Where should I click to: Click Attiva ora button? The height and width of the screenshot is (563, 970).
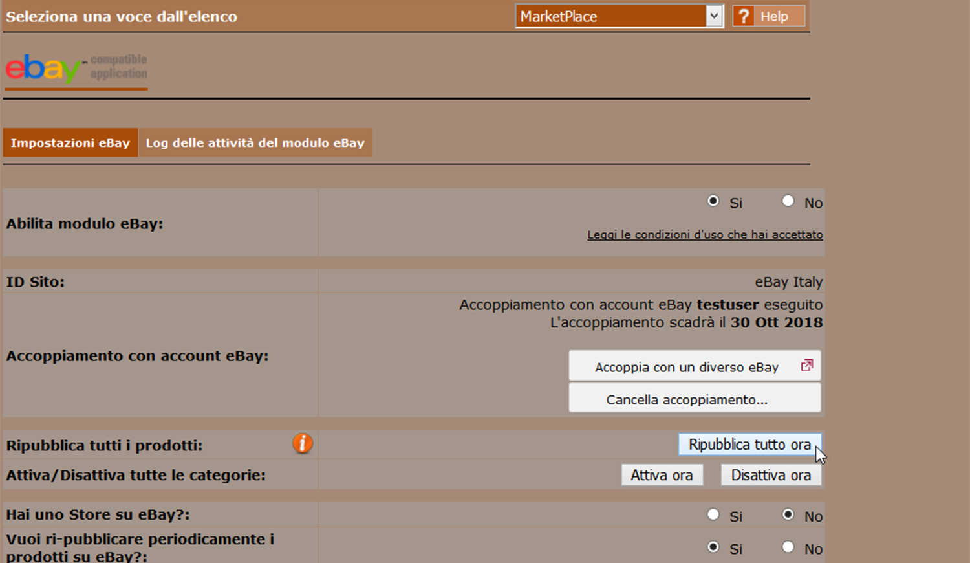tap(662, 475)
